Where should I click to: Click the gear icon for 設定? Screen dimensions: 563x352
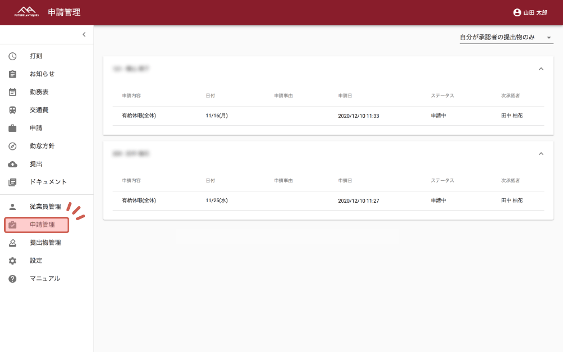click(12, 261)
